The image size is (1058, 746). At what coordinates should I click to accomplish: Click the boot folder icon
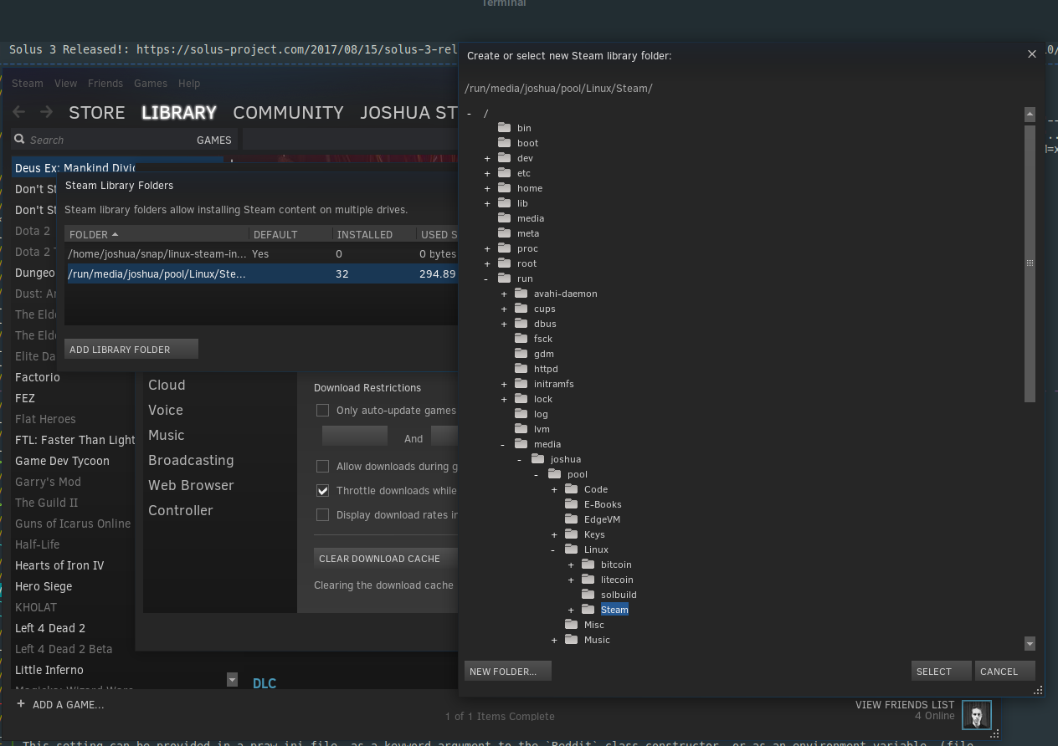point(504,143)
